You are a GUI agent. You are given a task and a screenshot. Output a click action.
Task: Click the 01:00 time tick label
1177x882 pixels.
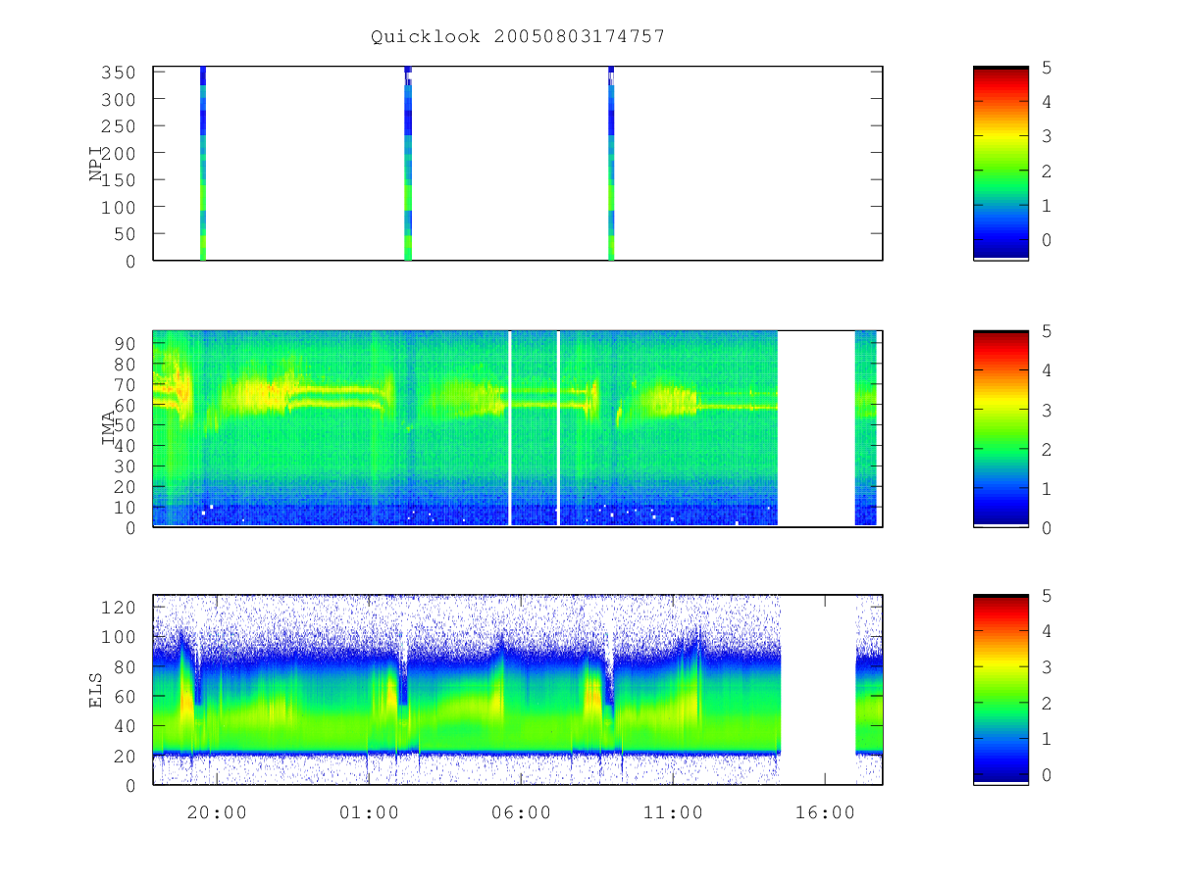[368, 812]
